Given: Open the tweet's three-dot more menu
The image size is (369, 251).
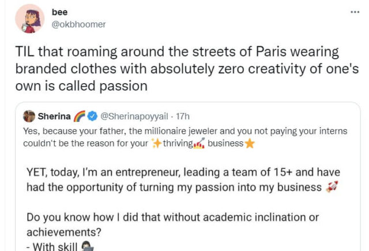Looking at the screenshot, I should [355, 12].
